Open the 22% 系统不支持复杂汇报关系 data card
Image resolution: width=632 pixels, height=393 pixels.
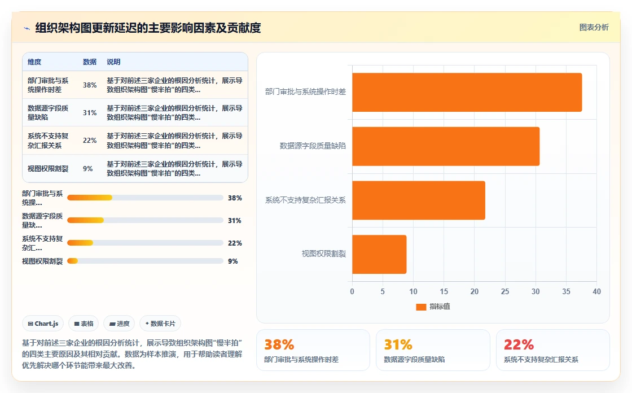[552, 350]
